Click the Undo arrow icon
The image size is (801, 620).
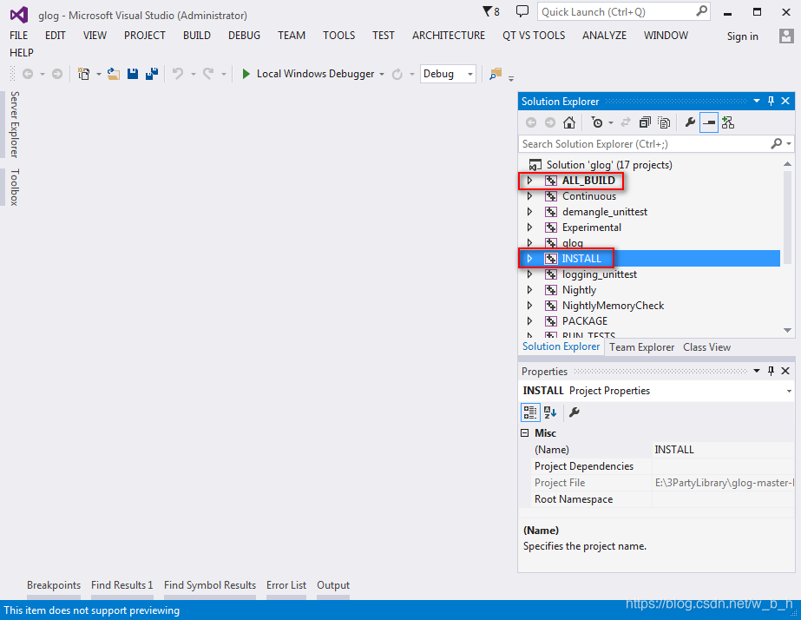178,74
